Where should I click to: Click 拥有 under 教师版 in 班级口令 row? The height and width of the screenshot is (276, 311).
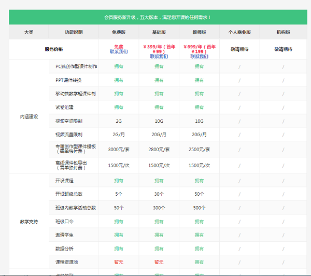coord(199,222)
